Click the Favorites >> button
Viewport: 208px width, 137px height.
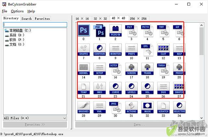[x=35, y=125]
